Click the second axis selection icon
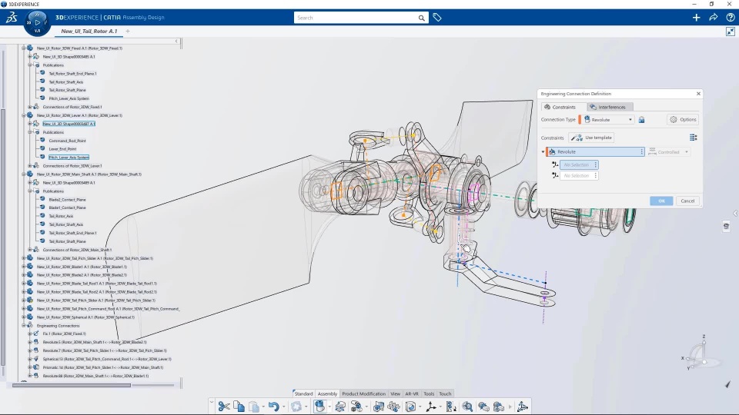Viewport: 739px width, 415px height. click(555, 175)
